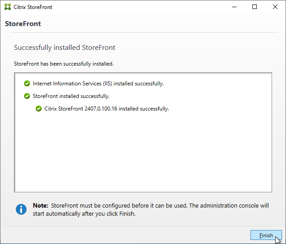The width and height of the screenshot is (286, 244).
Task: Click the StoreFront header title
Action: (23, 24)
